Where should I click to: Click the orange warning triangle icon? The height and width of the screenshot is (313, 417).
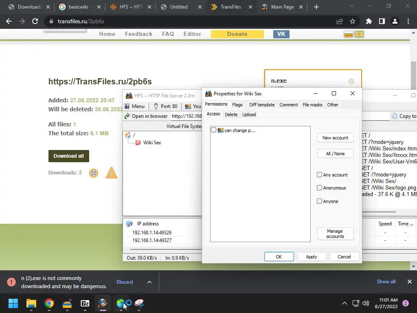pyautogui.click(x=112, y=173)
